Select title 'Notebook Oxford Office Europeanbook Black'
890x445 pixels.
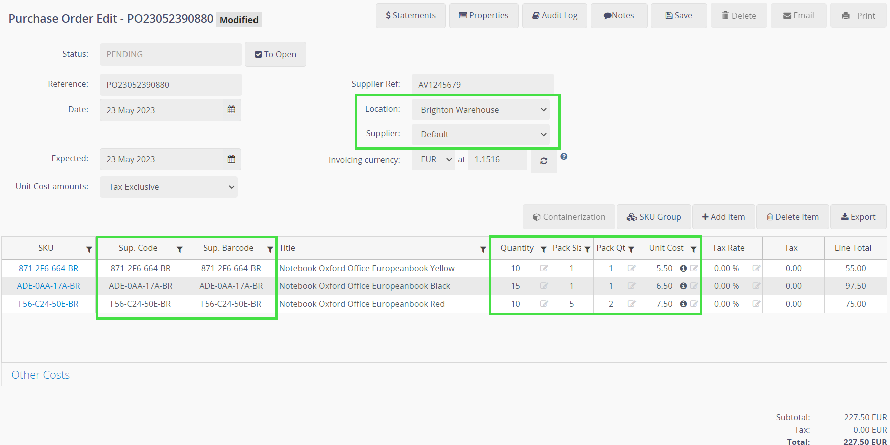(364, 286)
